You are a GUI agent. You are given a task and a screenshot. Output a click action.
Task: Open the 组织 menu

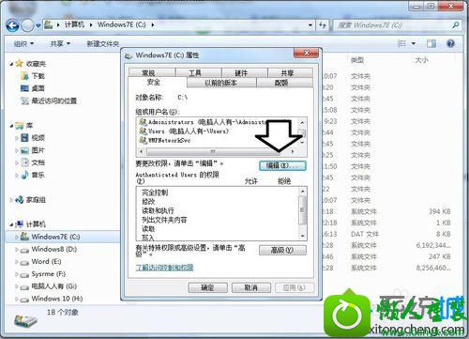pos(23,43)
